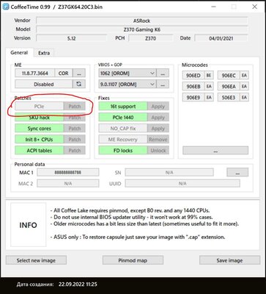Close the CoffeeTime window
The height and width of the screenshot is (294, 266).
click(254, 7)
